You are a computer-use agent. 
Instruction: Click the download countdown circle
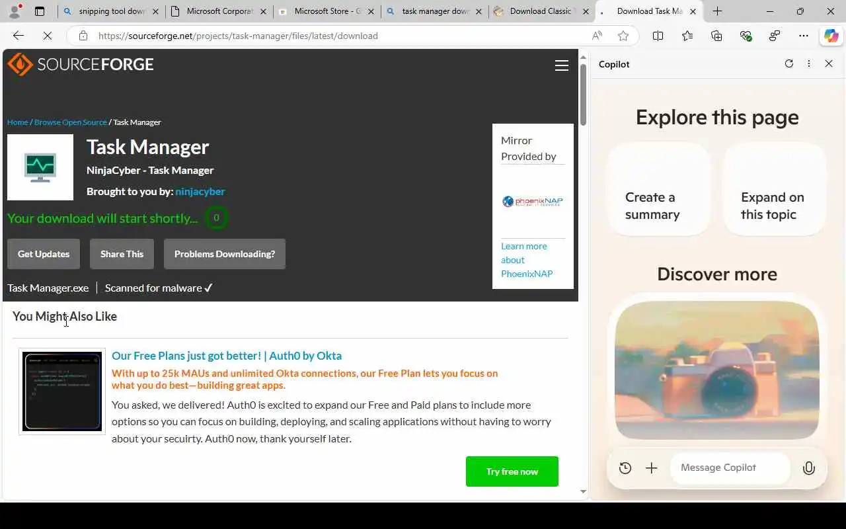tap(216, 218)
